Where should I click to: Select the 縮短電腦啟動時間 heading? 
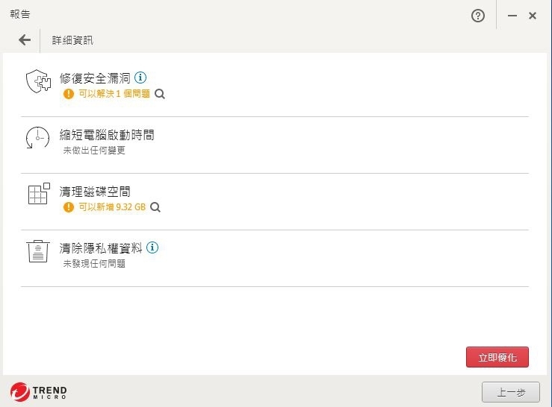107,135
